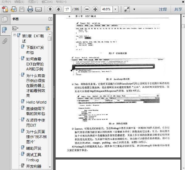The width and height of the screenshot is (185, 170).
Task: Open the 视图(V) menu
Action: [33, 2]
